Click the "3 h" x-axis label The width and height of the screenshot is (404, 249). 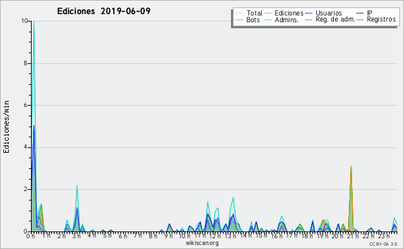[77, 236]
